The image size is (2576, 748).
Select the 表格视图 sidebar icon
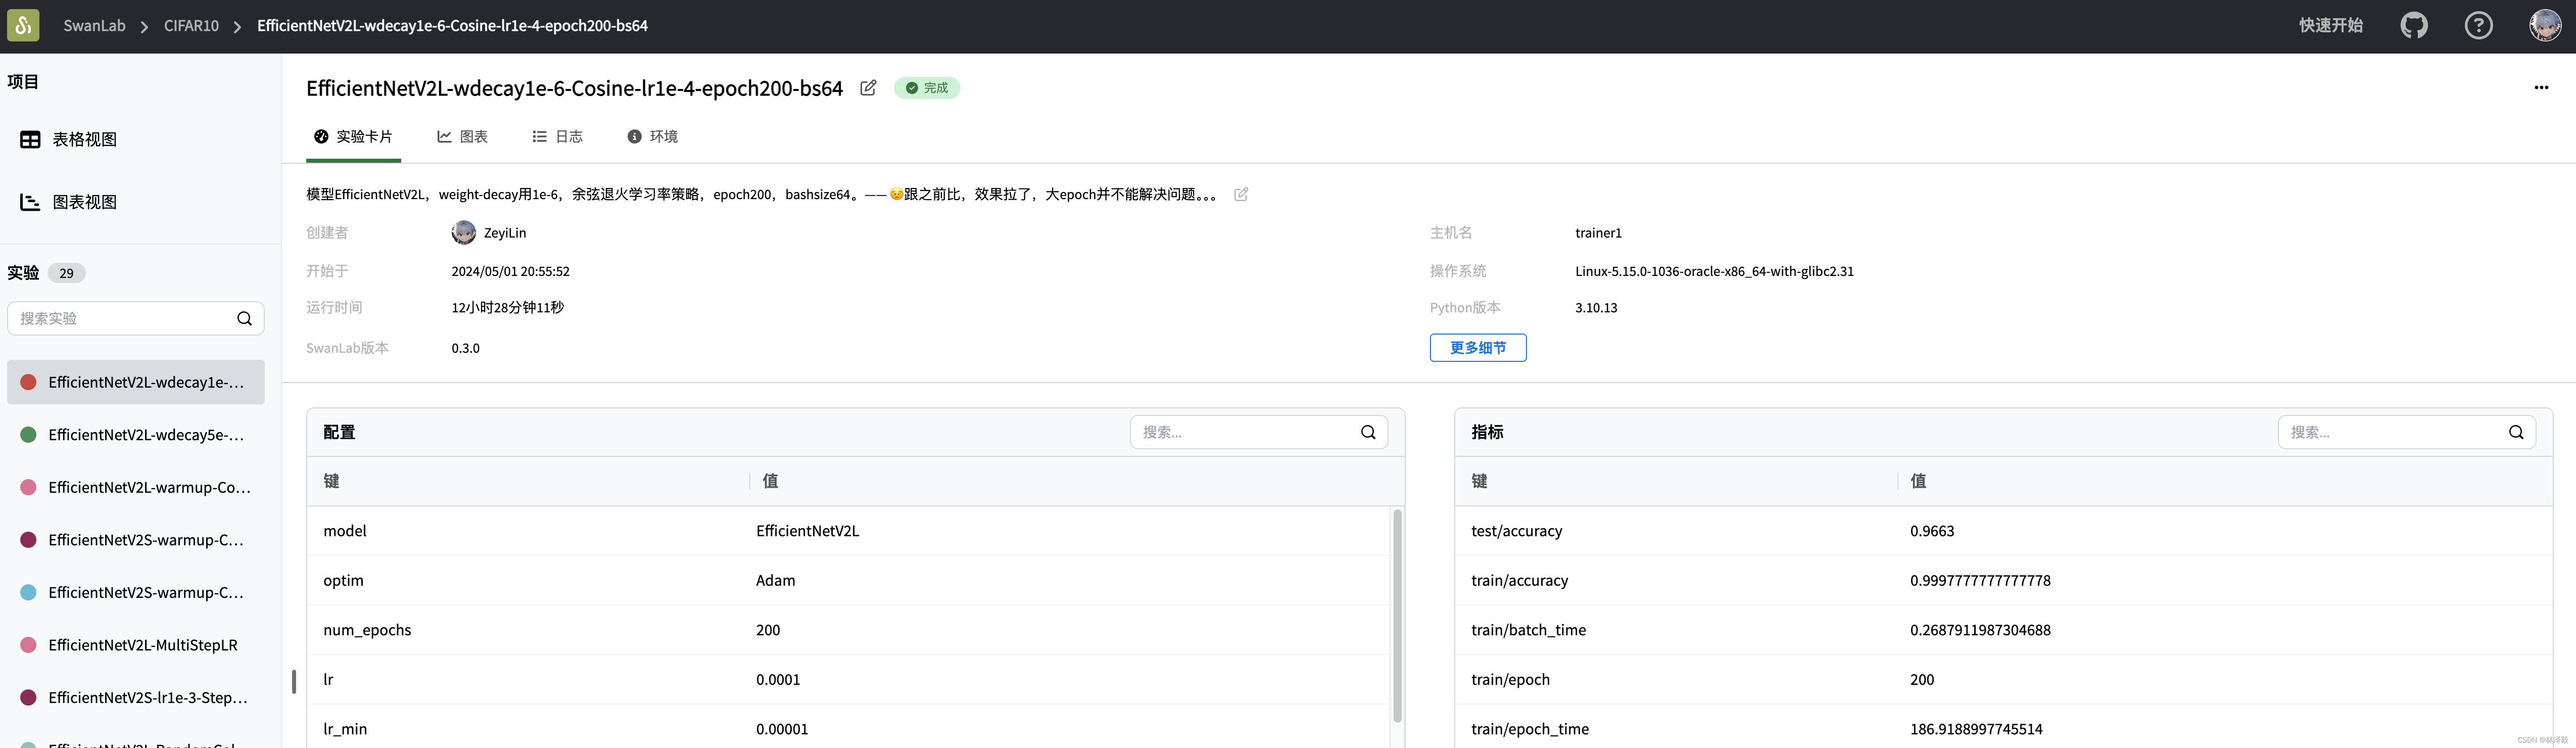(x=30, y=139)
